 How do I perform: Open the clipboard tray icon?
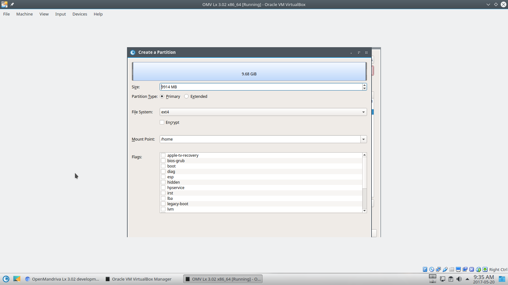click(x=451, y=279)
